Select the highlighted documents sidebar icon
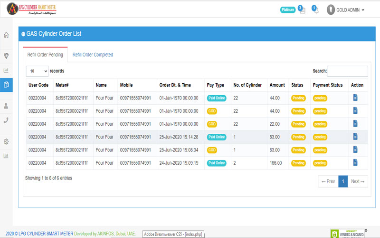Screen dimensions: 380x238 tap(6, 85)
